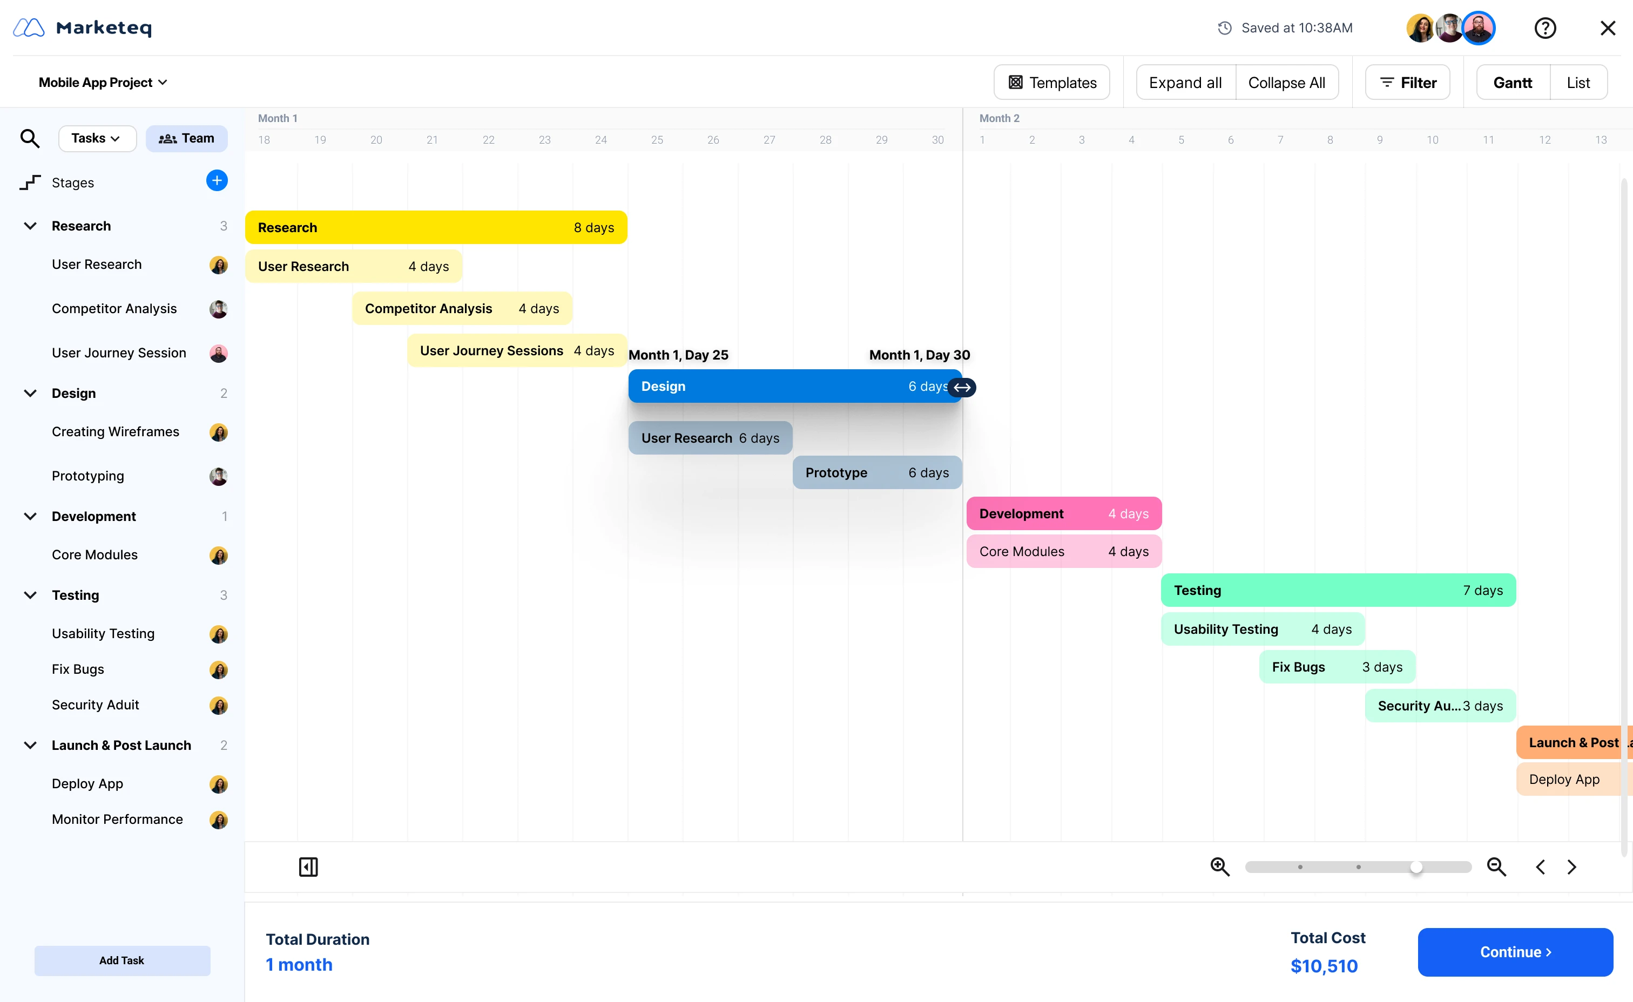The width and height of the screenshot is (1633, 1002).
Task: Collapse the side panel icon below chart
Action: pyautogui.click(x=308, y=867)
